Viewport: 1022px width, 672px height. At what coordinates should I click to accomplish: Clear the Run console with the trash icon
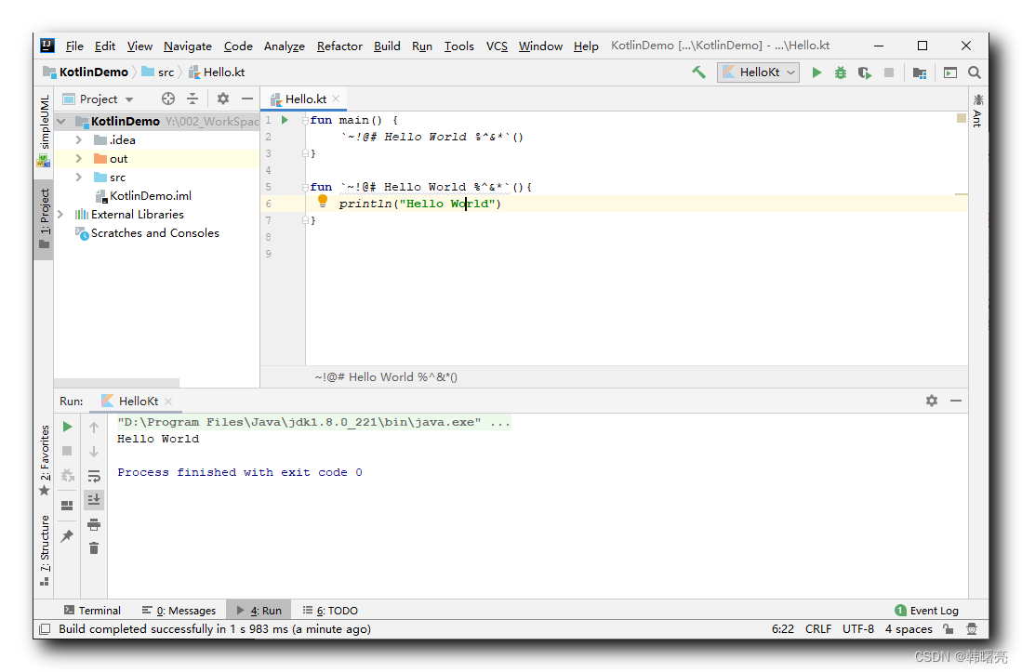[x=94, y=548]
